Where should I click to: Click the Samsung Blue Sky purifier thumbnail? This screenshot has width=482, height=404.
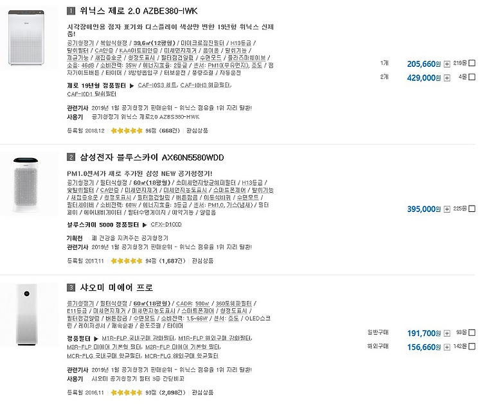tap(26, 185)
